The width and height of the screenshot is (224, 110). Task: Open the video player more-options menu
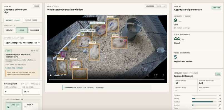point(163,75)
